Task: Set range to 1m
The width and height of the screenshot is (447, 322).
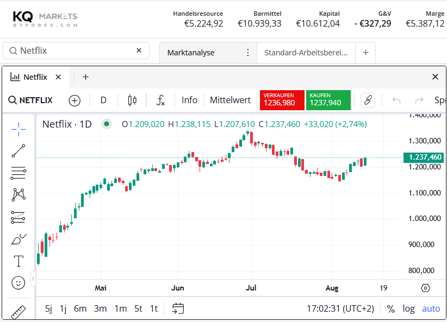Action: [121, 308]
